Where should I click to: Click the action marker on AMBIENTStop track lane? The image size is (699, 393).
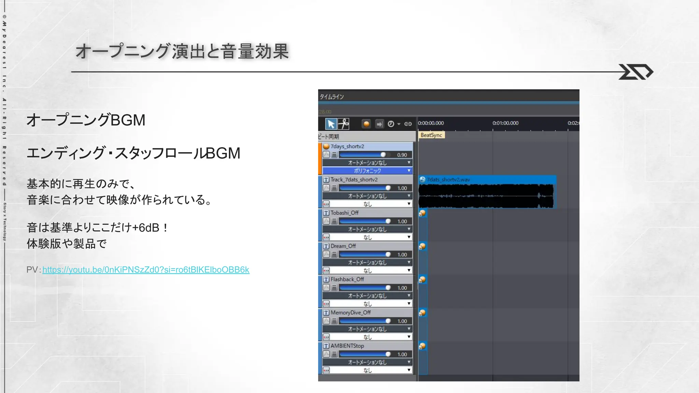pyautogui.click(x=423, y=346)
